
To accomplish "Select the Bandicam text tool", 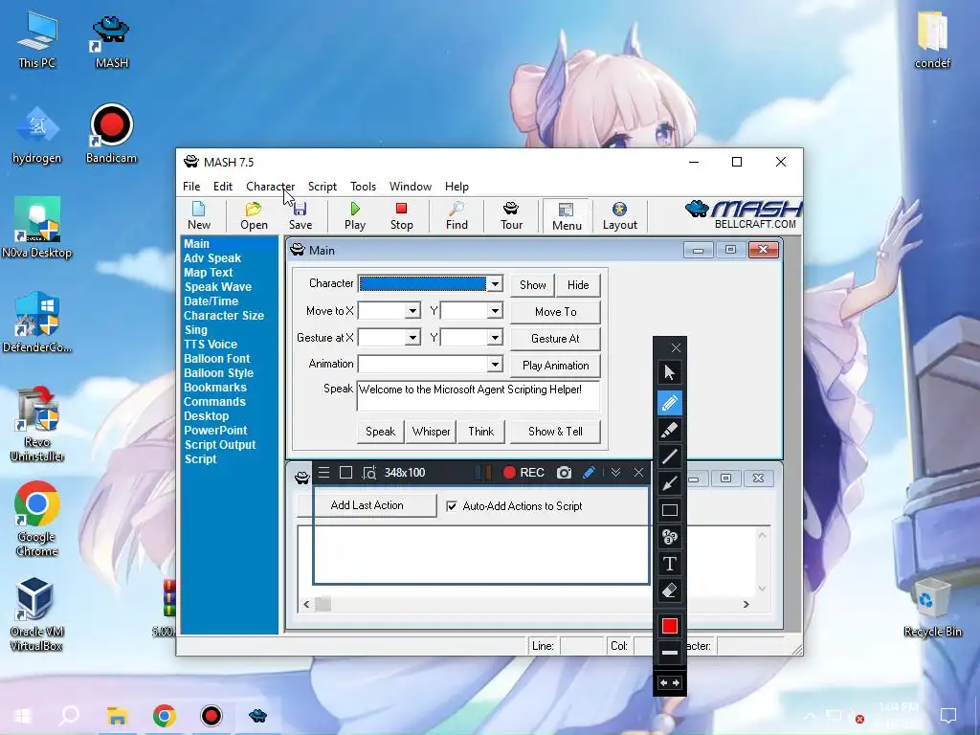I will coord(669,564).
